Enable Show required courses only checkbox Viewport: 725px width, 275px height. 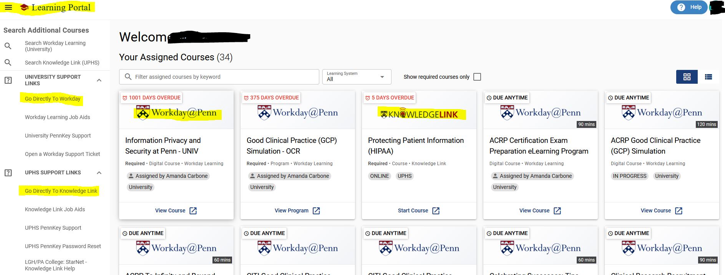coord(477,77)
